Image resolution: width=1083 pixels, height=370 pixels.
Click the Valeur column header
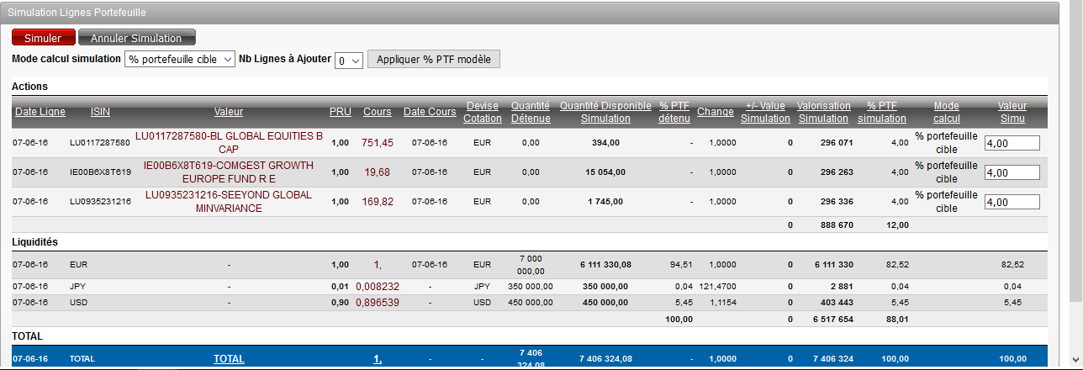229,112
